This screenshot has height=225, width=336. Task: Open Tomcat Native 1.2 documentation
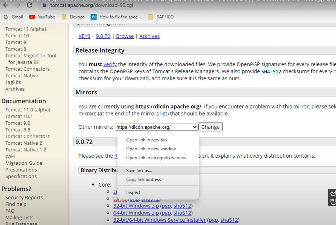click(26, 150)
